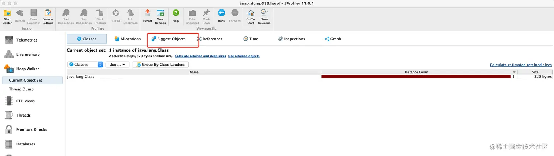Viewport: 554px width, 156px height.
Task: Open the Help button
Action: tap(176, 17)
